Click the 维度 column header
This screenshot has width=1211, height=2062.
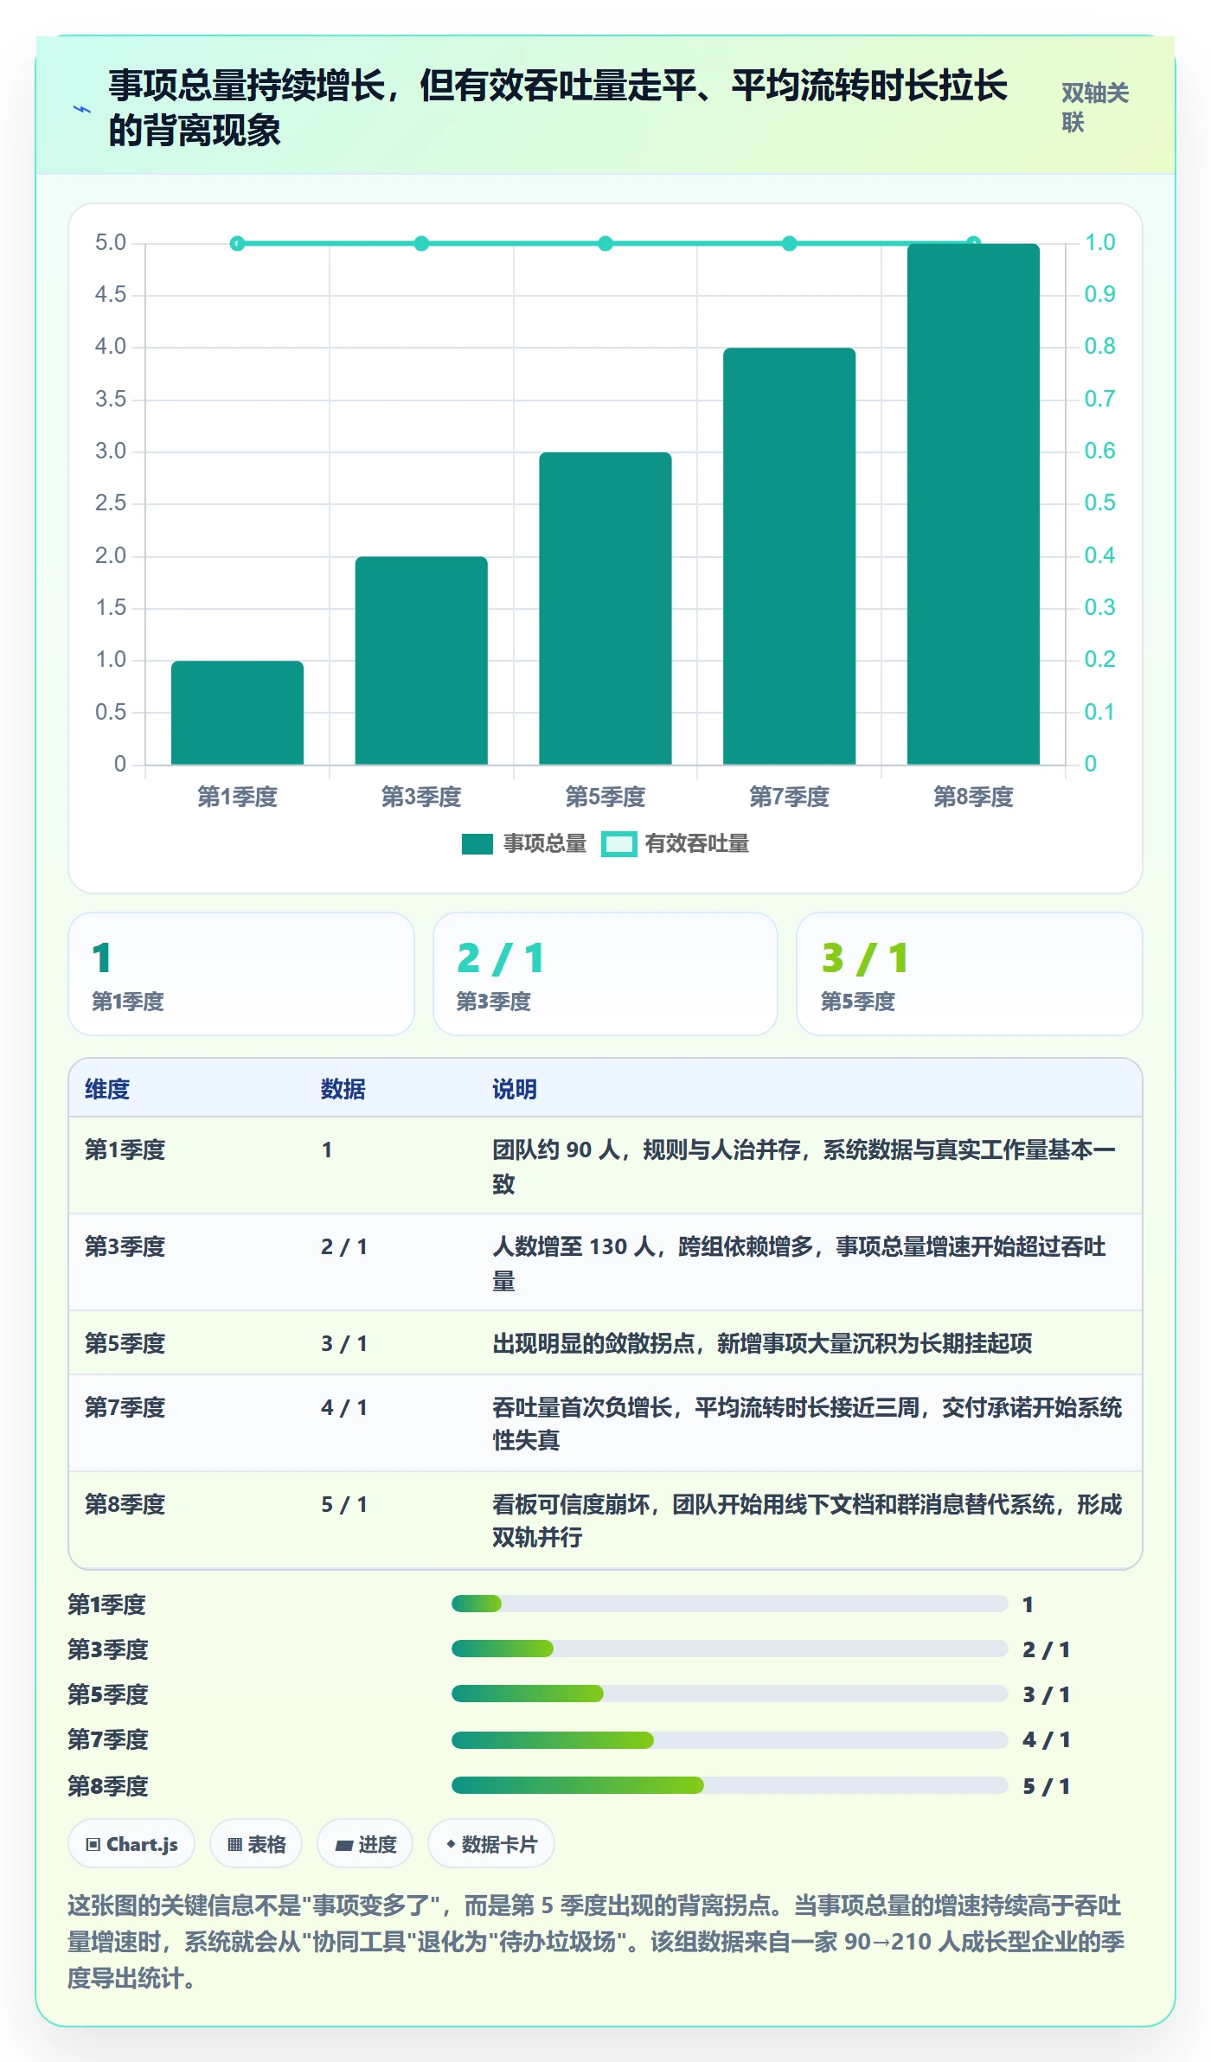coord(107,1089)
